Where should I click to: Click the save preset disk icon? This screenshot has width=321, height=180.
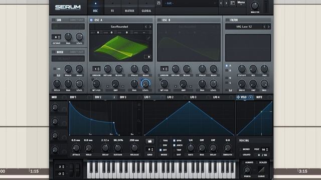click(158, 3)
